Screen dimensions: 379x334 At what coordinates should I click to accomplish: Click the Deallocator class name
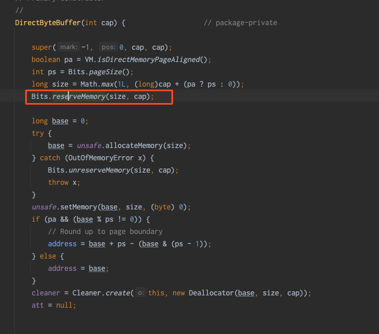211,293
